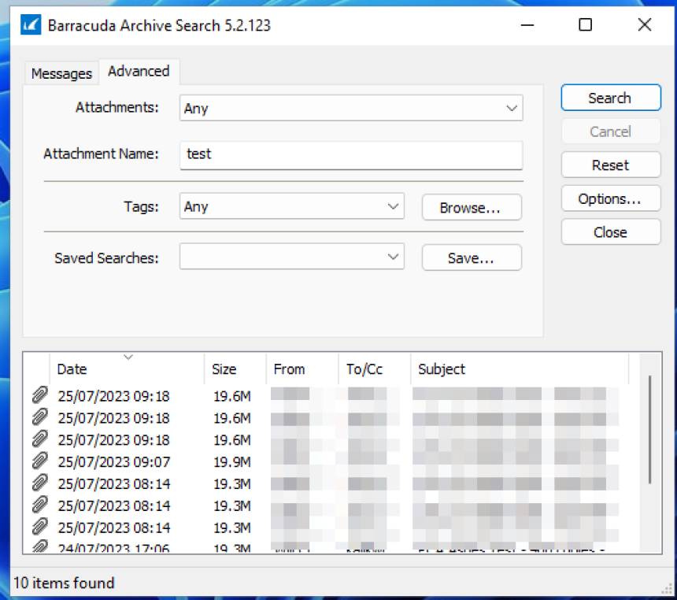Click the Close button below Options
The width and height of the screenshot is (677, 600).
tap(611, 232)
